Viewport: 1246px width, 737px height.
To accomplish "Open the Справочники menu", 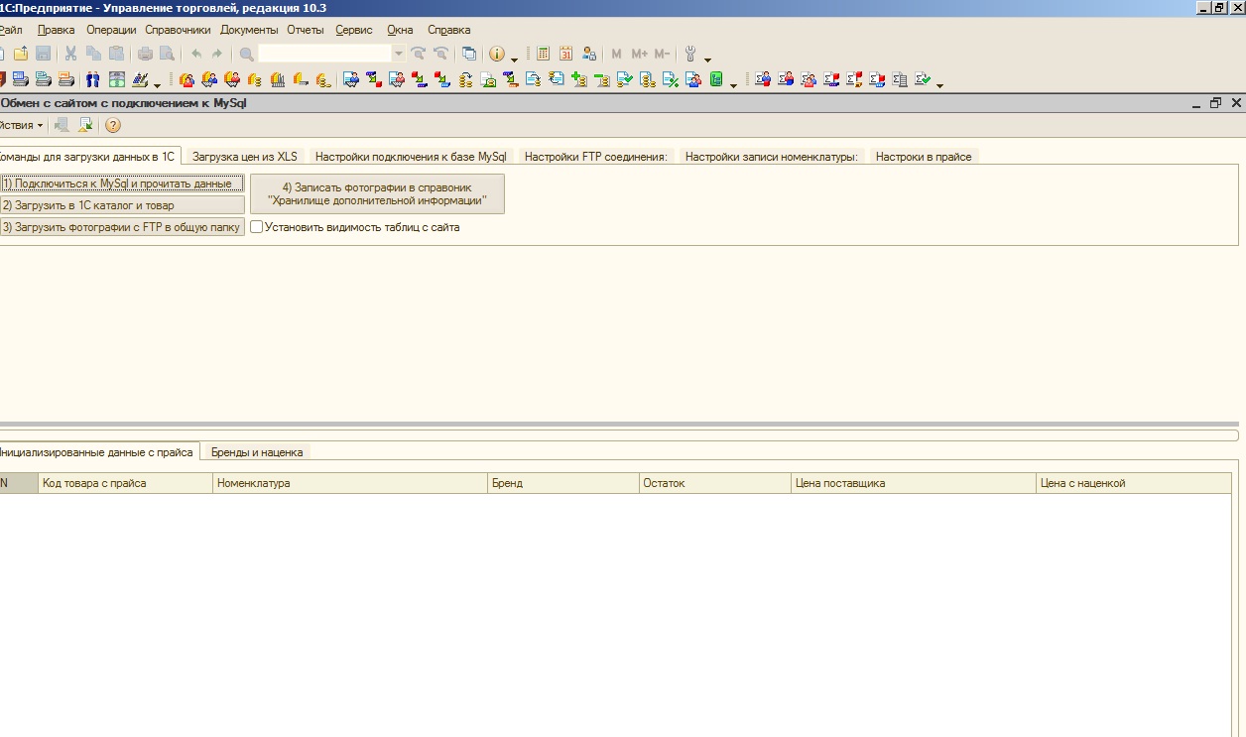I will (178, 30).
